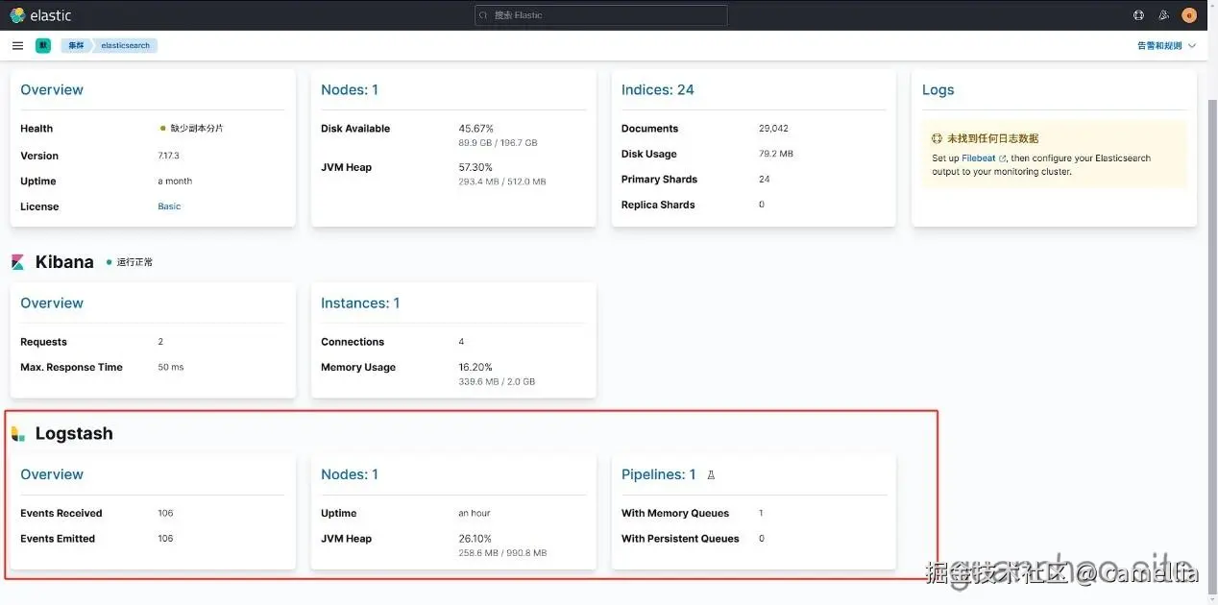The height and width of the screenshot is (605, 1218).
Task: Click the Replica Shards label
Action: pos(658,205)
